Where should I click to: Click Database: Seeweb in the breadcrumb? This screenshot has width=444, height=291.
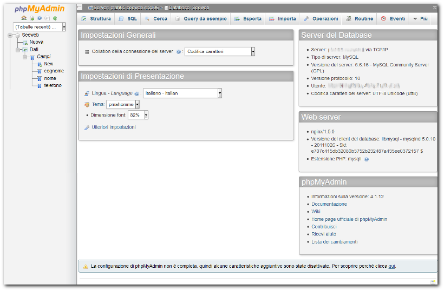189,8
